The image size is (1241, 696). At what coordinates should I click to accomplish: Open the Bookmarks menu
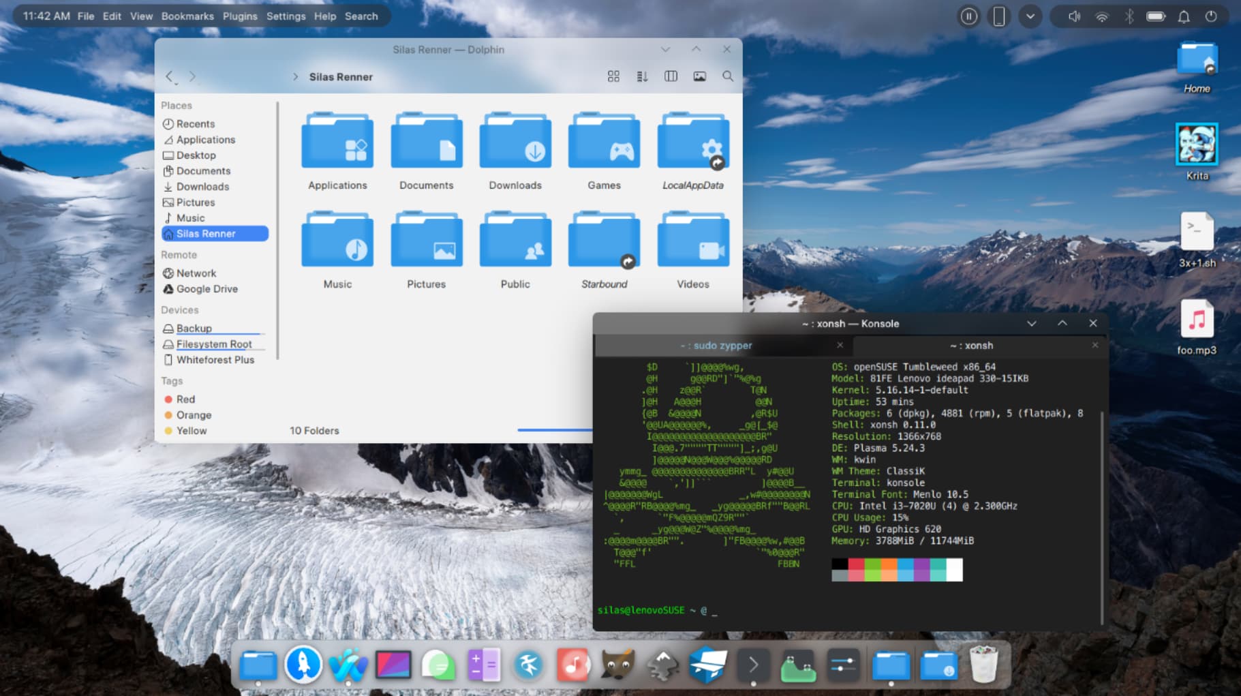click(x=187, y=16)
